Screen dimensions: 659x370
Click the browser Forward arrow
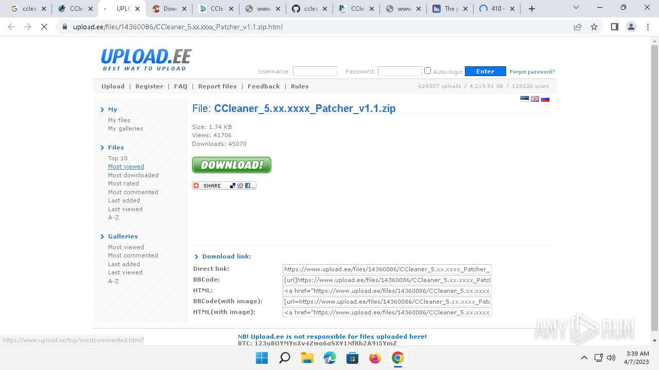pyautogui.click(x=28, y=27)
